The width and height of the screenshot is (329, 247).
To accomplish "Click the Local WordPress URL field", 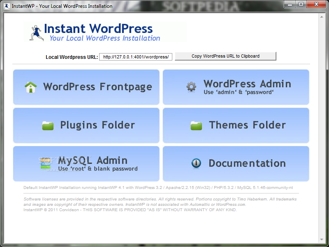I will coord(136,57).
